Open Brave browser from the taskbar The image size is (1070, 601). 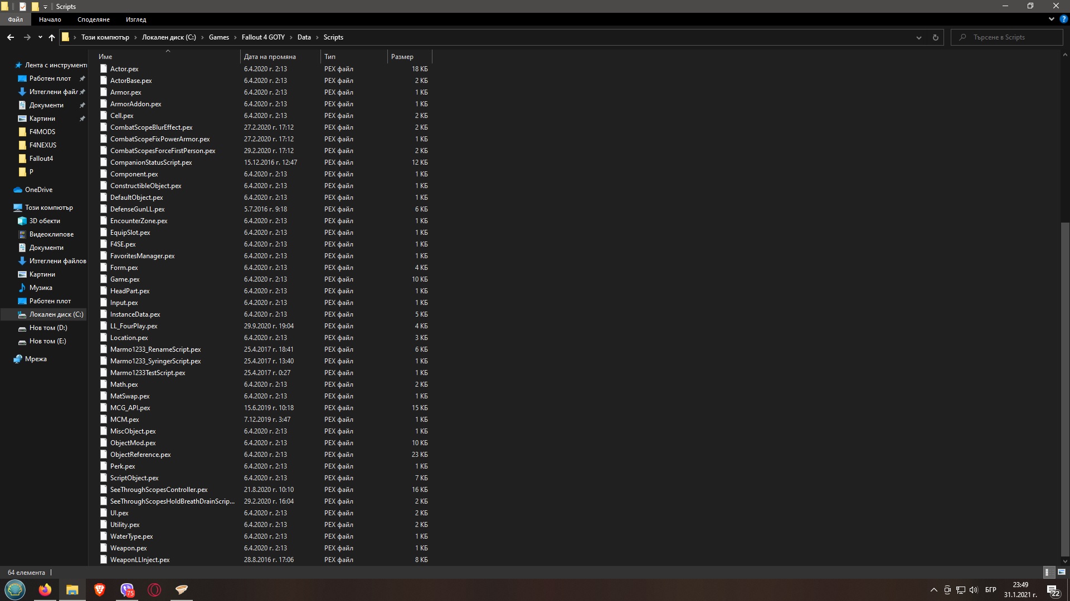[100, 590]
